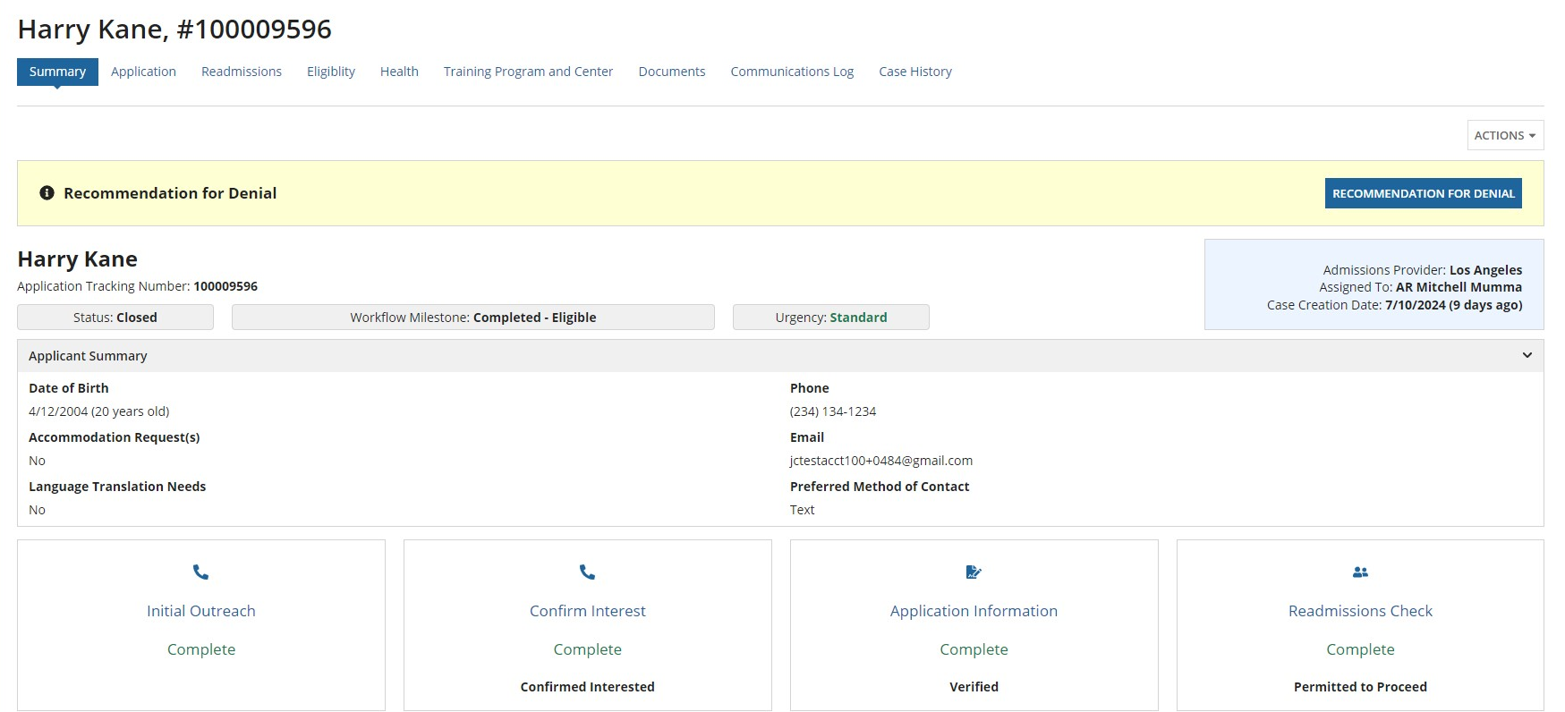Open the Communications Log tab

coord(792,72)
